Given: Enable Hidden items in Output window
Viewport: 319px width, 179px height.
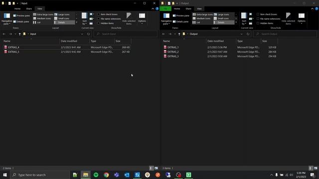Looking at the screenshot, I should point(265,23).
